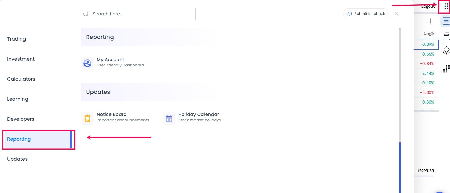Click the plus icon above Chg% column

431,21
